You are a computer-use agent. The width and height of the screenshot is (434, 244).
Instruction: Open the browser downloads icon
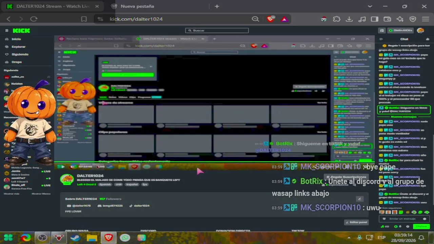[x=349, y=19]
